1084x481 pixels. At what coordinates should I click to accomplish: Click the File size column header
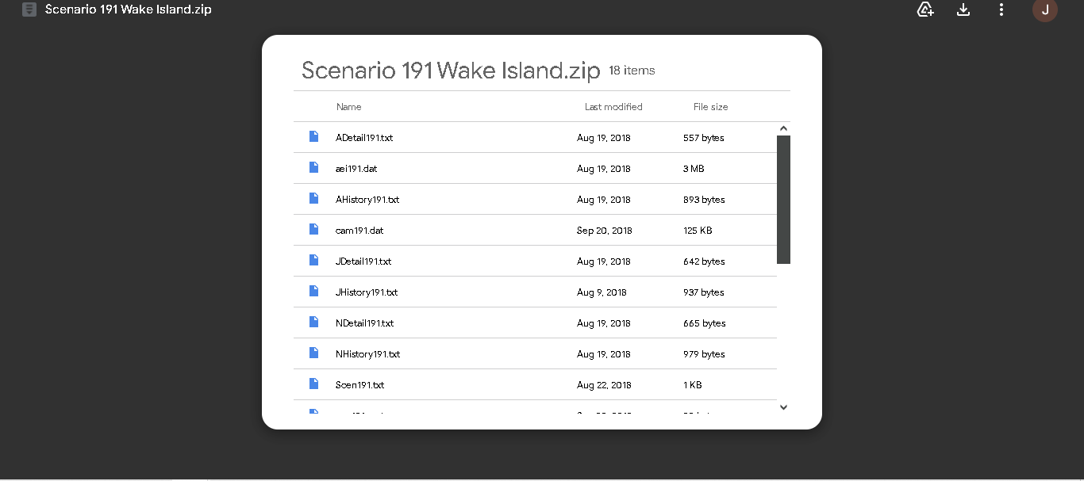click(x=710, y=107)
